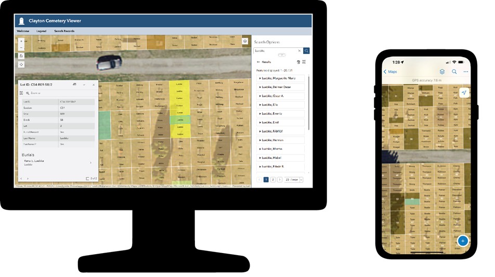
Task: Open the layers icon on the phone
Action: tap(442, 72)
